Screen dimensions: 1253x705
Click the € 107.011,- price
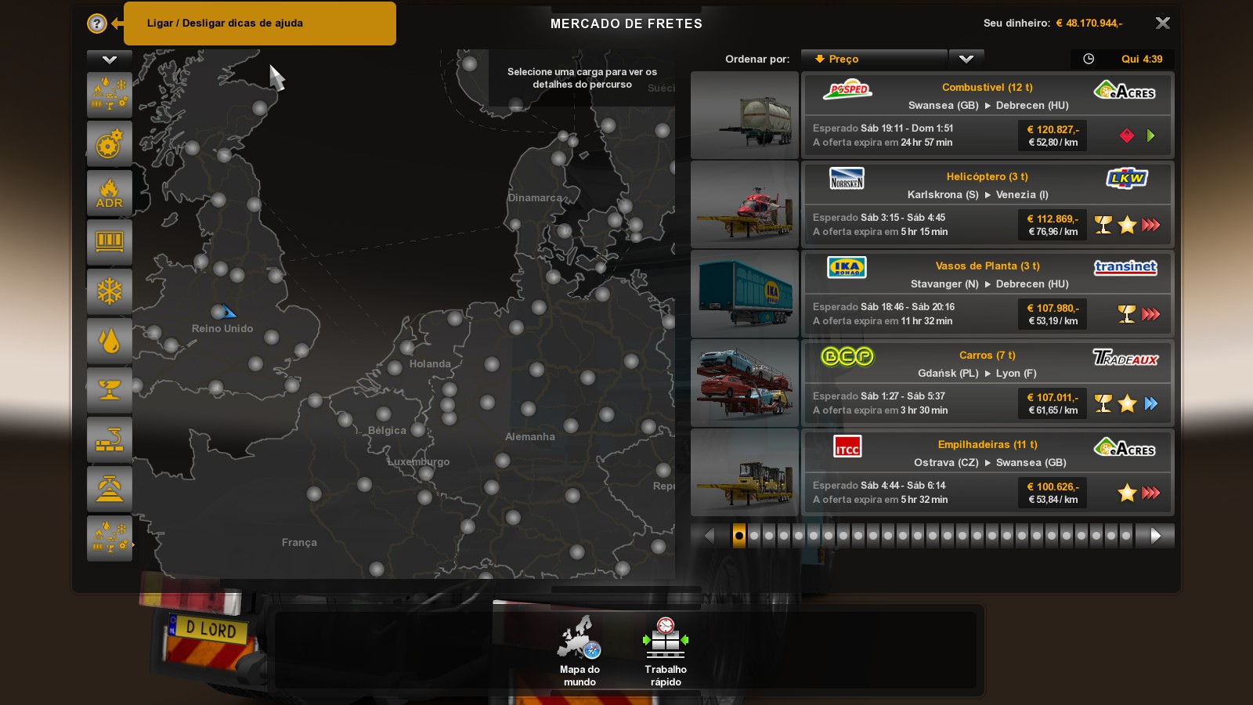(1053, 398)
